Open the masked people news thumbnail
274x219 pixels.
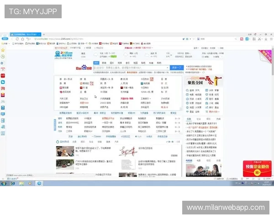point(65,151)
